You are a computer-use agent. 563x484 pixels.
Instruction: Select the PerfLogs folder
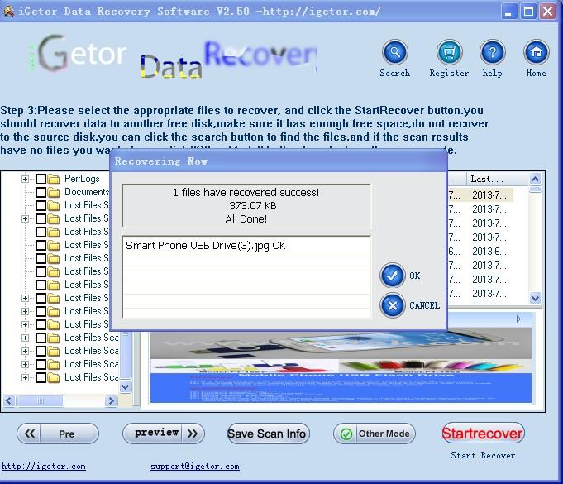coord(82,179)
